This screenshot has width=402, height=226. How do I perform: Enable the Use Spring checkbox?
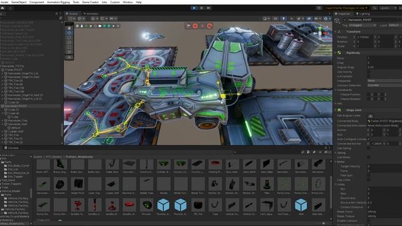[x=369, y=148]
